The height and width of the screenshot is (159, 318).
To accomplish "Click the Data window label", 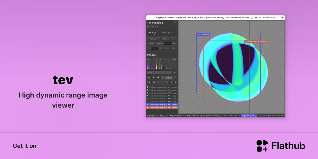I will (203, 34).
